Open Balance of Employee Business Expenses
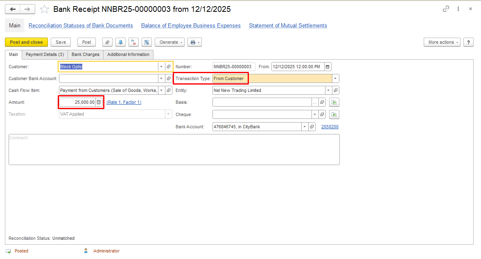This screenshot has width=481, height=259. [191, 26]
